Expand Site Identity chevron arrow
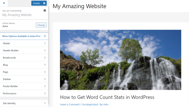Image resolution: width=189 pixels, height=107 pixels. coord(45,103)
